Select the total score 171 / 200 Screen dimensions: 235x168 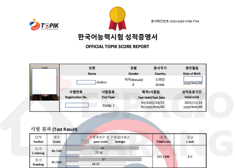point(163,157)
